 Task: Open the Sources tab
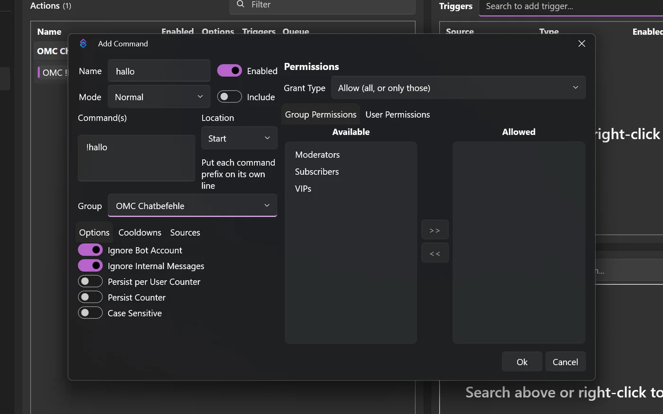(185, 232)
